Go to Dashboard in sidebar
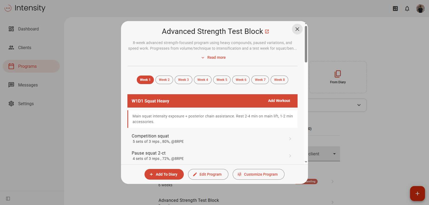The height and width of the screenshot is (205, 429). click(x=28, y=29)
